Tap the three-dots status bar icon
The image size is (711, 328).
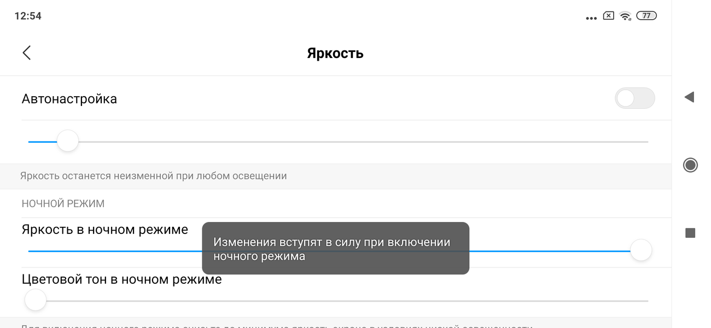[591, 18]
